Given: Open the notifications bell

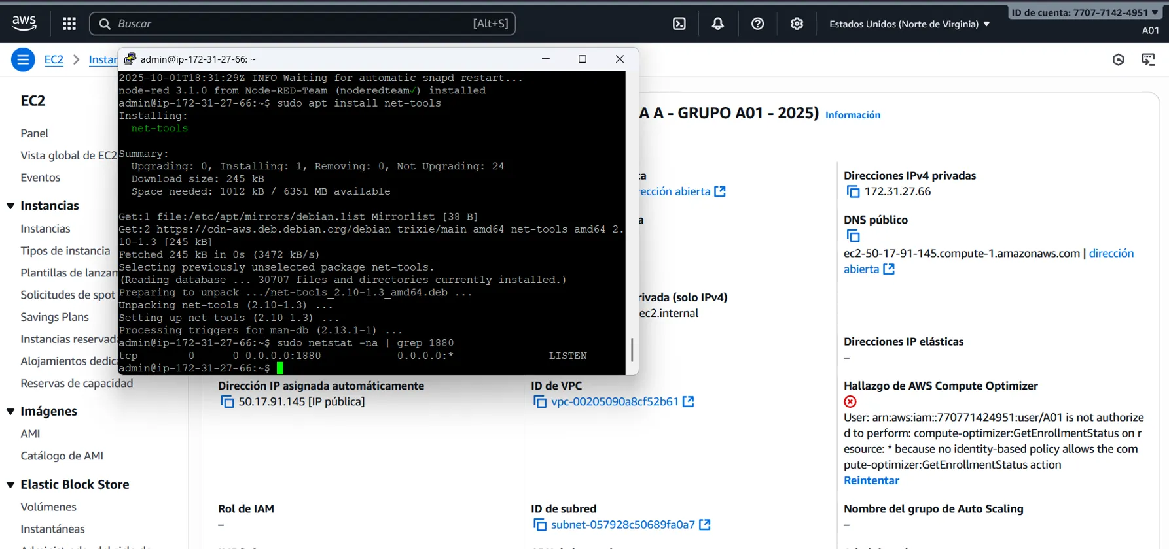Looking at the screenshot, I should [718, 24].
